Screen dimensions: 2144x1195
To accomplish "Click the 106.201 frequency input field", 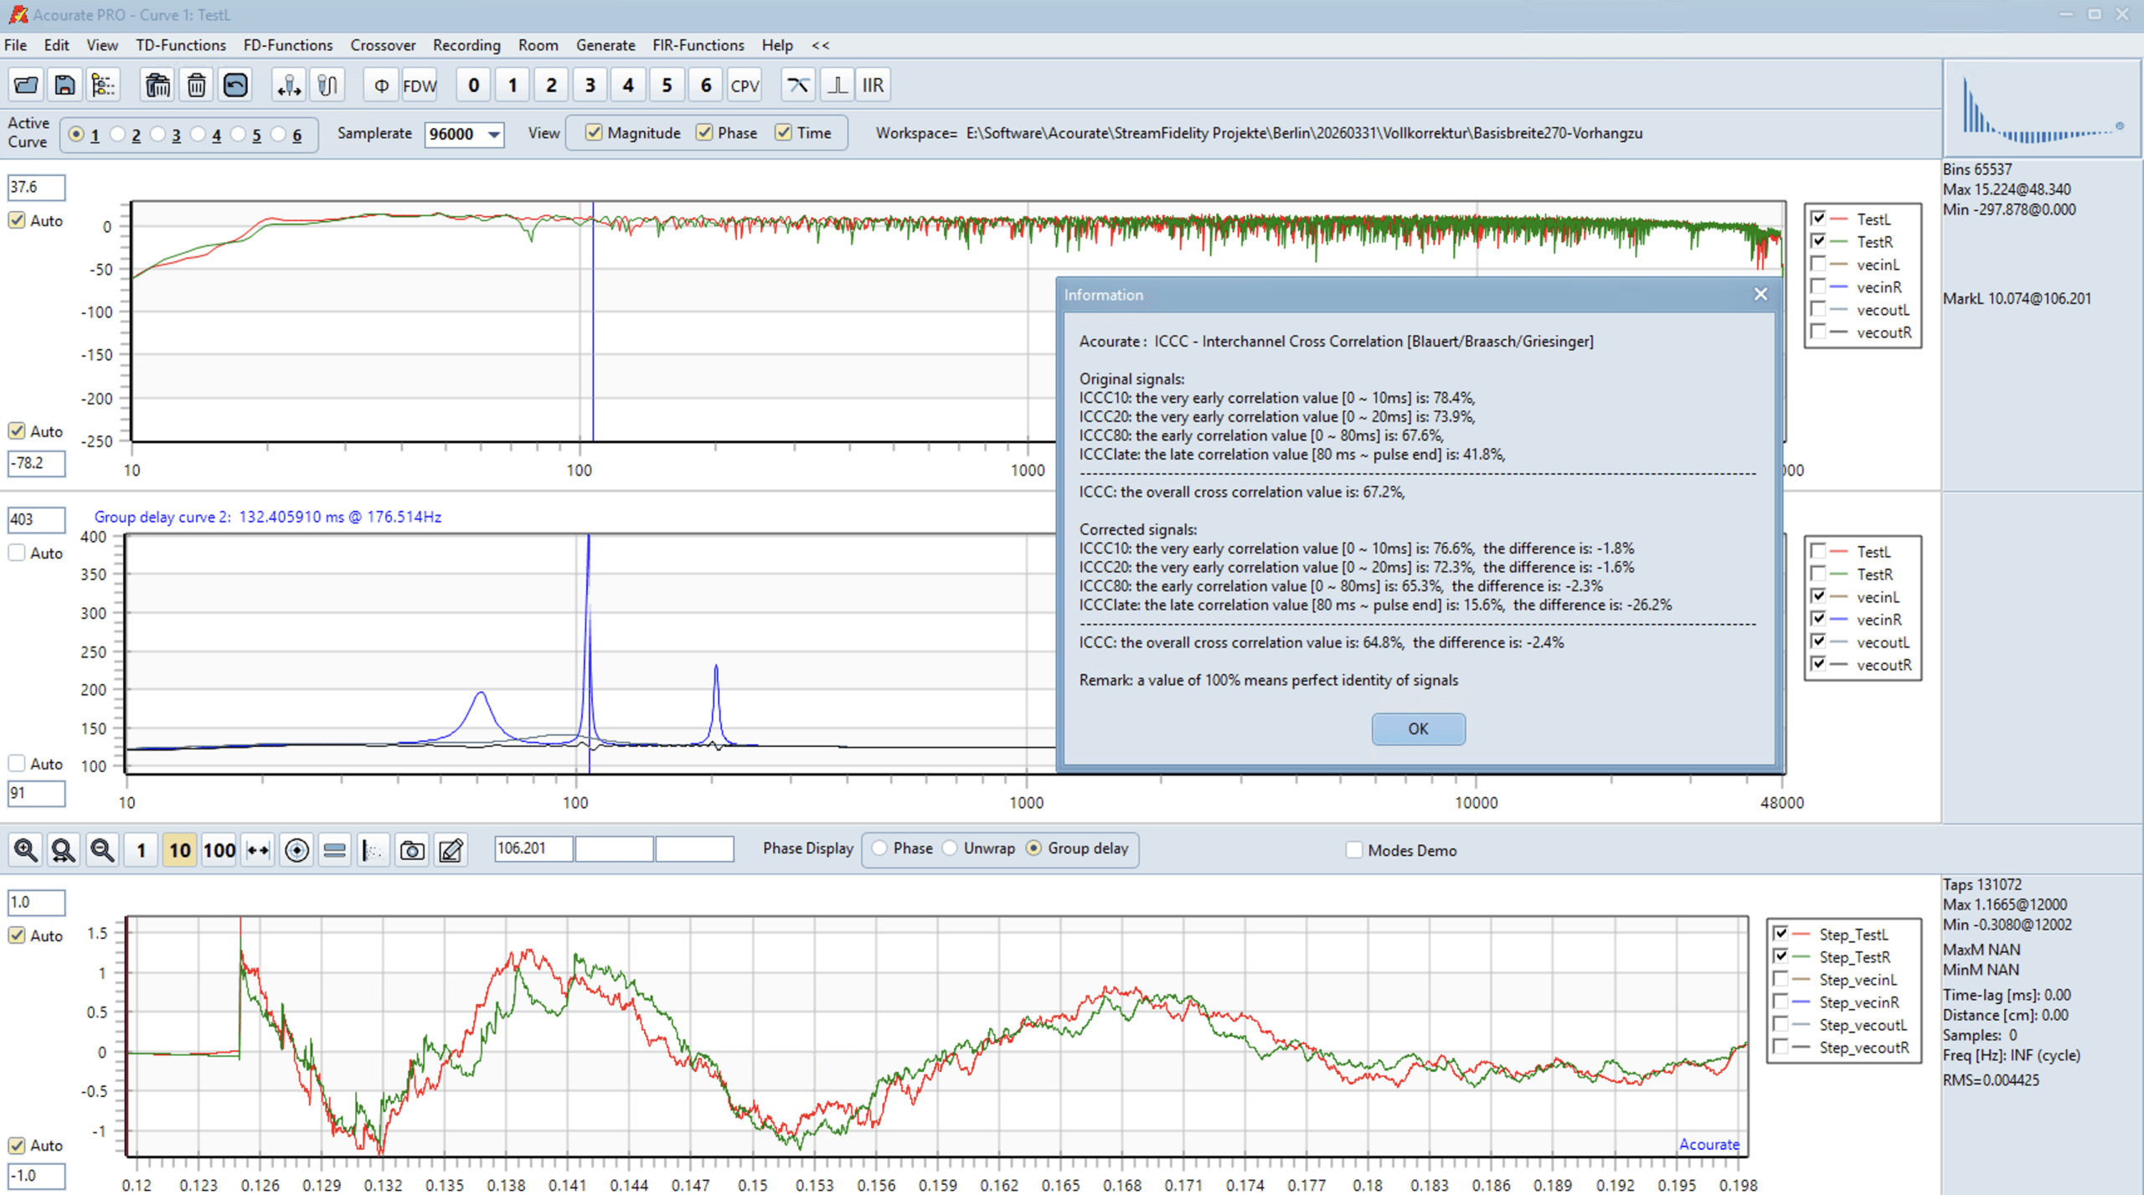I will [533, 848].
